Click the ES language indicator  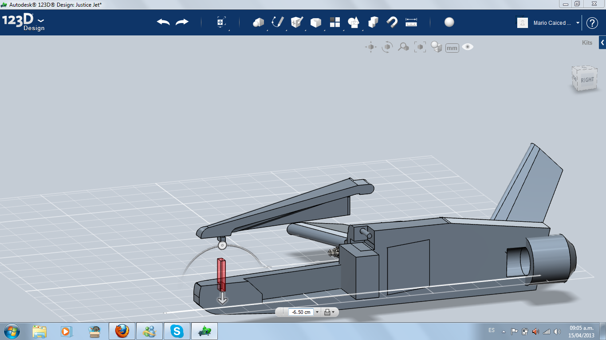pyautogui.click(x=492, y=330)
